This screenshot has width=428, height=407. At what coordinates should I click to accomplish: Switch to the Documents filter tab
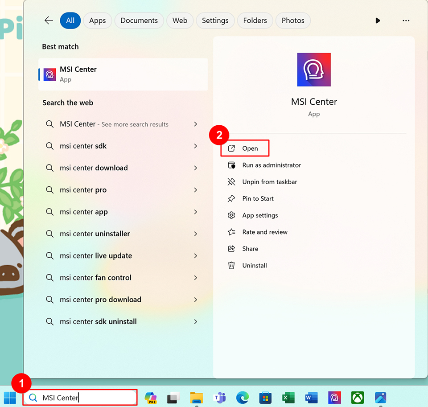click(x=139, y=21)
